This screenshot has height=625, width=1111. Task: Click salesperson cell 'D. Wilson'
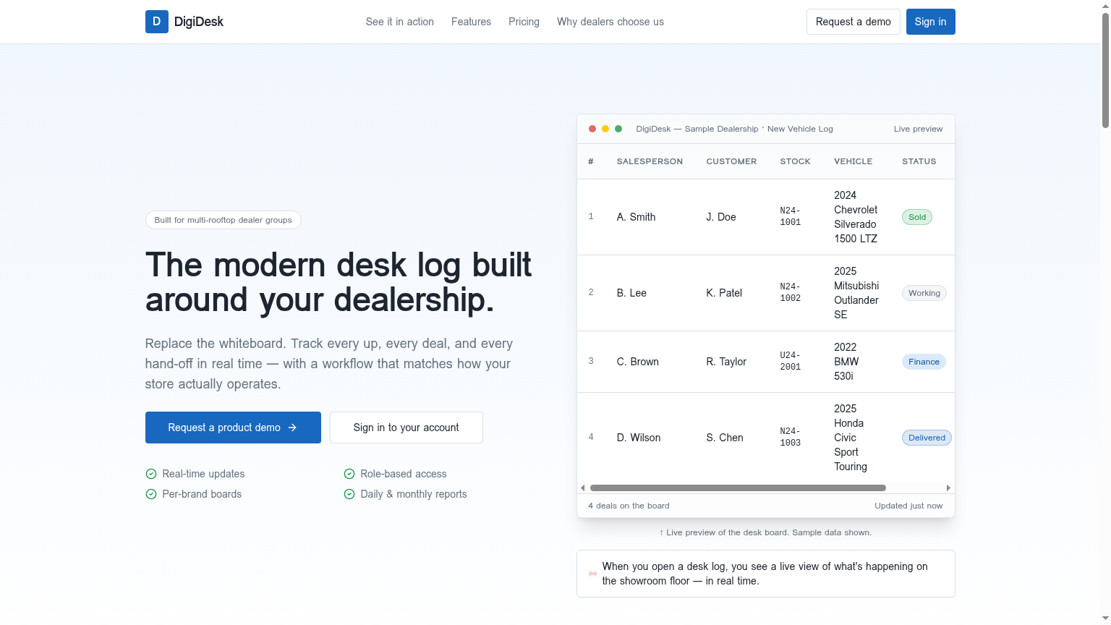pos(639,438)
